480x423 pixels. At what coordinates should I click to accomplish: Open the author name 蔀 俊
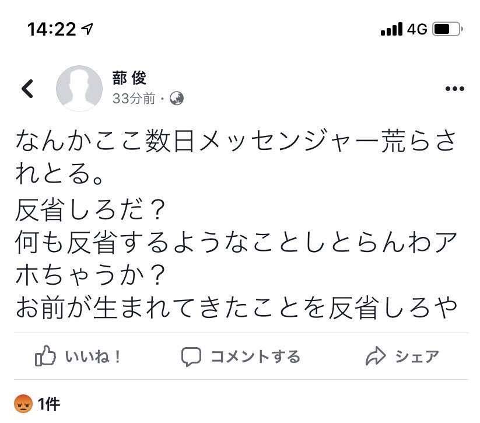[x=129, y=78]
